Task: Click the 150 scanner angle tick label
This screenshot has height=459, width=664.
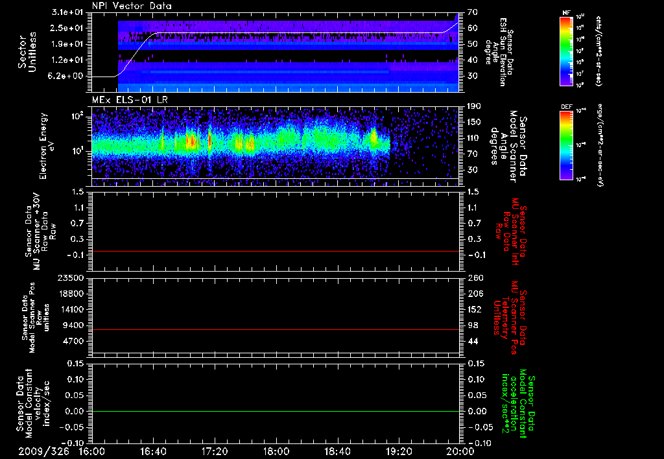Action: (474, 123)
